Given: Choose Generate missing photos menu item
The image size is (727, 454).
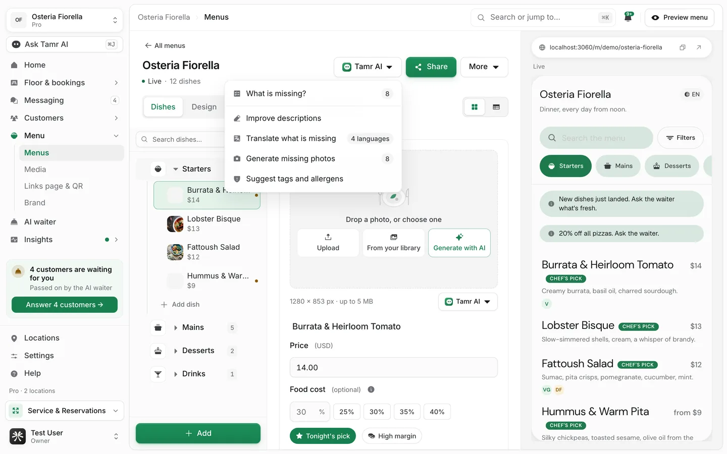Looking at the screenshot, I should (313, 159).
